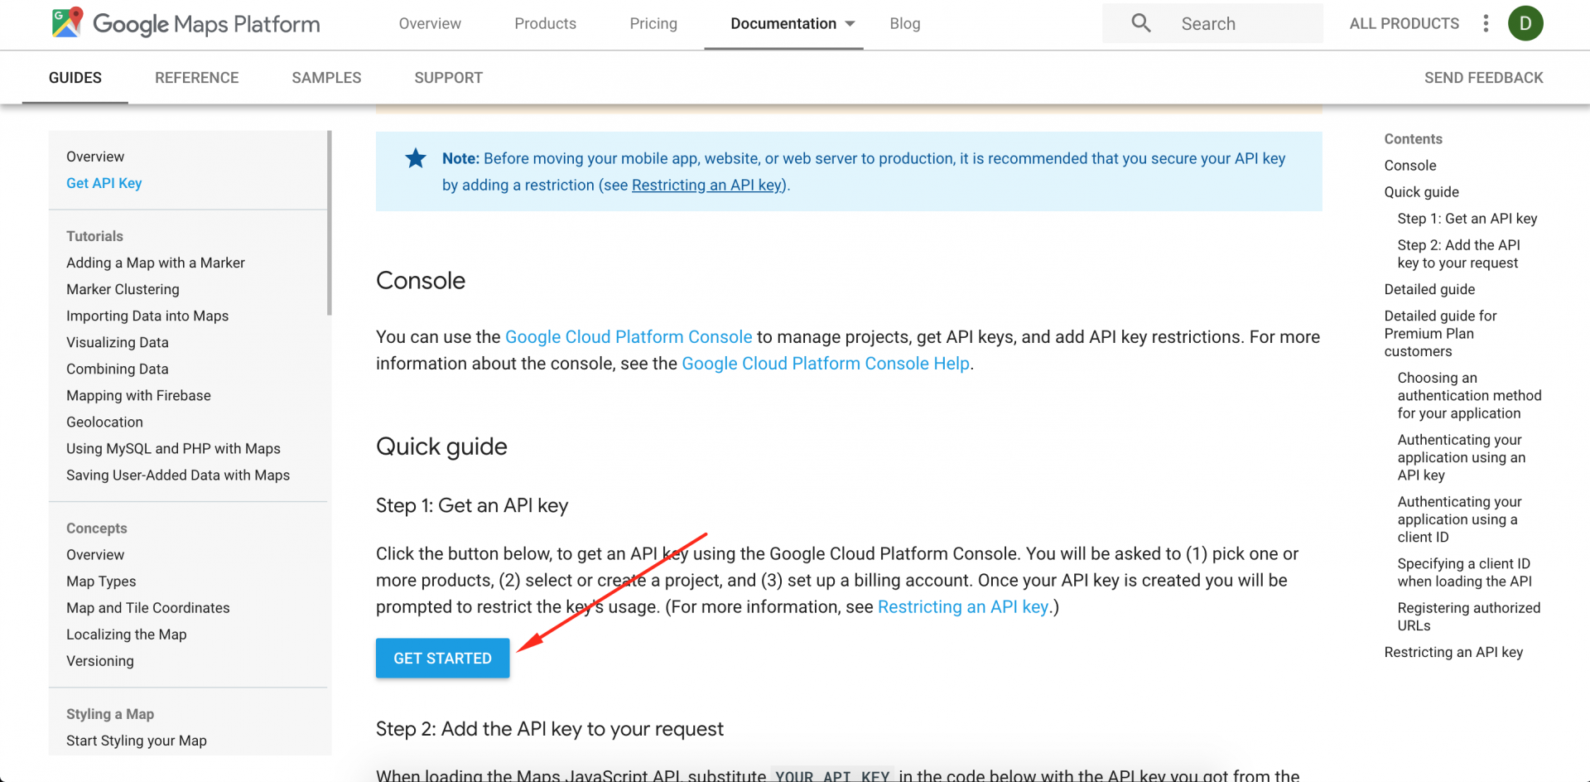
Task: Open Combining Data tutorial
Action: click(x=118, y=369)
